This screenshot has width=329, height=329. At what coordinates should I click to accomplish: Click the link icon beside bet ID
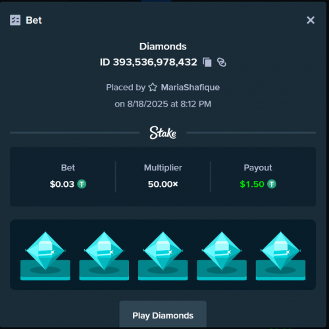(x=222, y=63)
